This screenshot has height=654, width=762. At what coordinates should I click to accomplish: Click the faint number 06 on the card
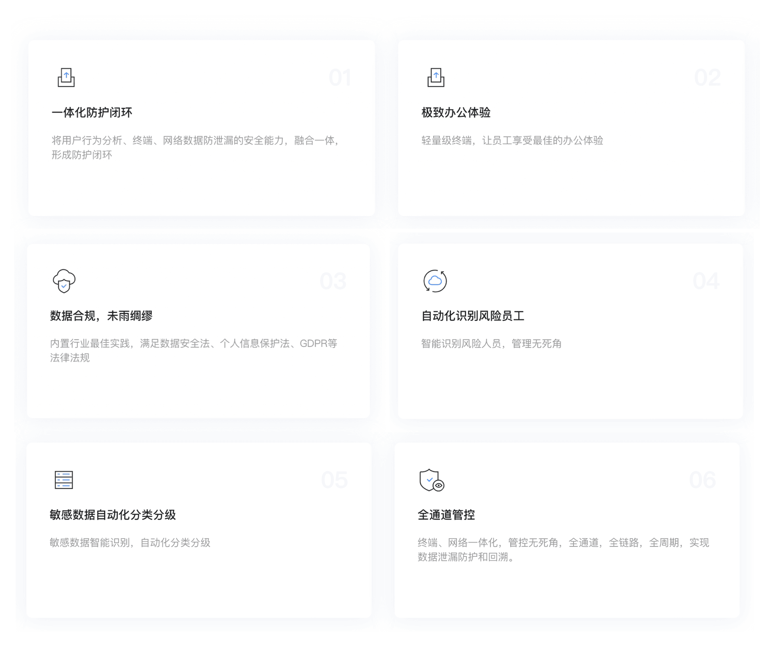(702, 480)
